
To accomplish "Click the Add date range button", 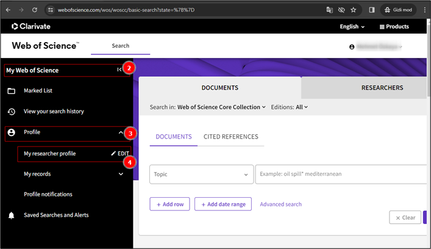I will [x=223, y=204].
